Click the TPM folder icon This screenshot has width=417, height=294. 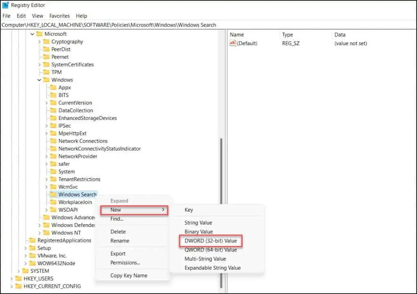tap(46, 72)
